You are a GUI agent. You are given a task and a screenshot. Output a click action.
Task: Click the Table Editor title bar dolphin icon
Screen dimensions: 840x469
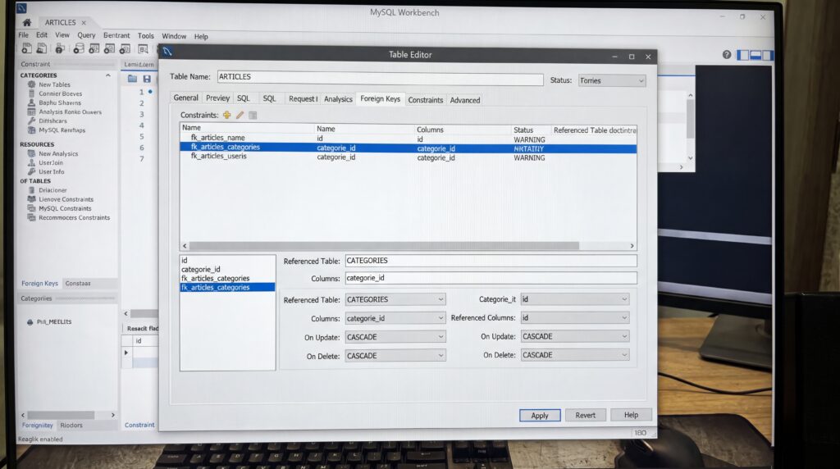point(167,52)
